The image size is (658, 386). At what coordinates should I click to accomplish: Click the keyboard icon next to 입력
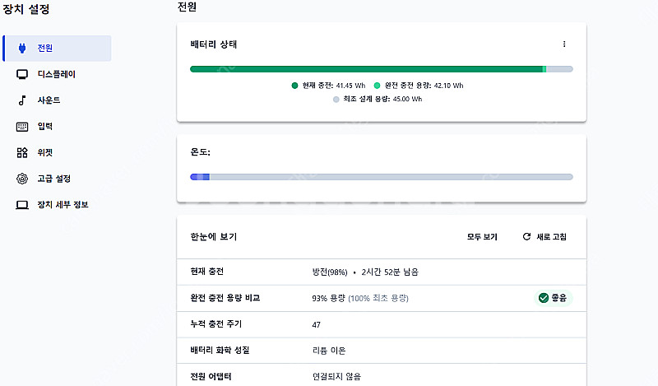[22, 127]
